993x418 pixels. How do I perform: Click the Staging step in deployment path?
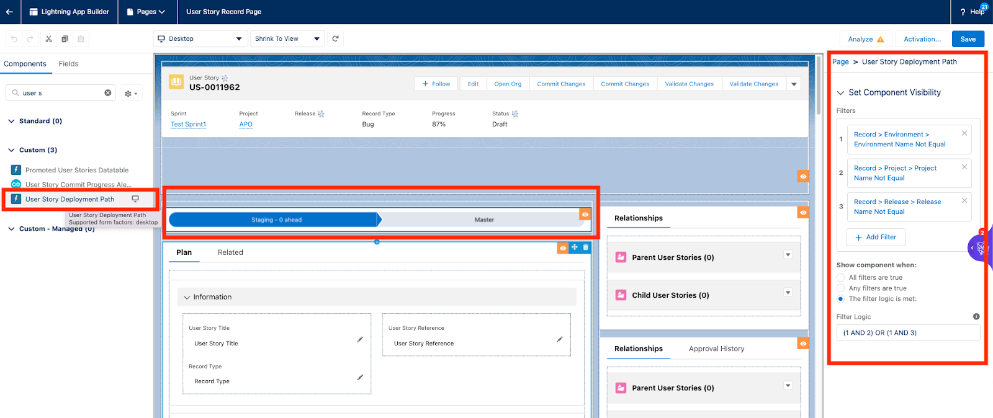point(276,220)
